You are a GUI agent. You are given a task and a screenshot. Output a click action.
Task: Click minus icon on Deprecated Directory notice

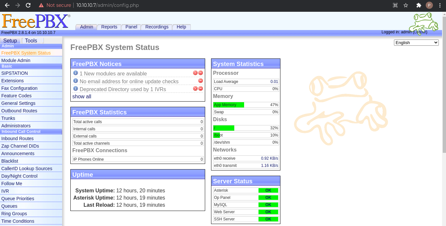(201, 89)
